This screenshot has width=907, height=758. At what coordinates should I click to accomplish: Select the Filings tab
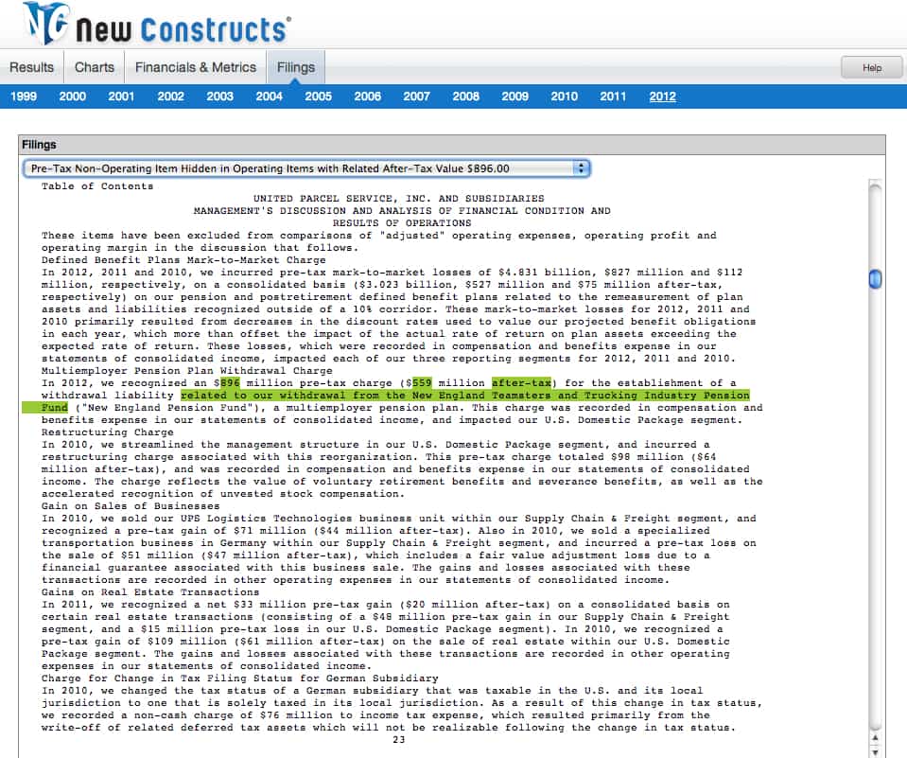tap(296, 68)
